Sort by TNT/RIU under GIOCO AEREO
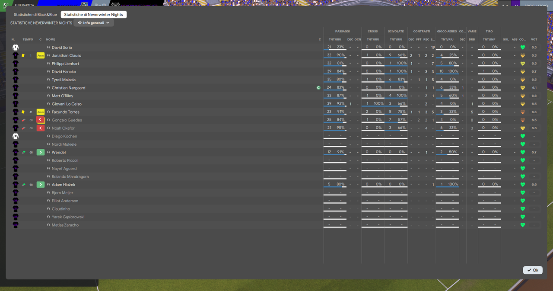 [x=447, y=39]
